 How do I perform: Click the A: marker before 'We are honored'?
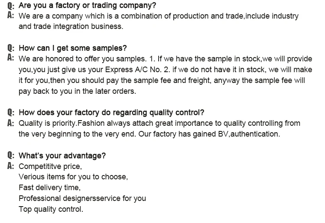11,58
